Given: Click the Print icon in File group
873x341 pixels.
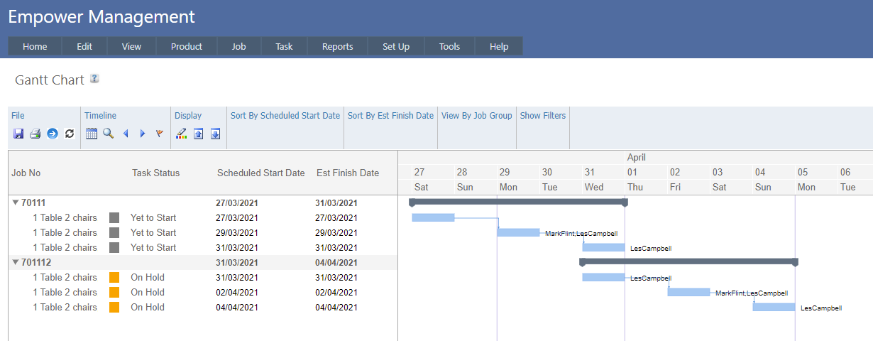Looking at the screenshot, I should (35, 134).
